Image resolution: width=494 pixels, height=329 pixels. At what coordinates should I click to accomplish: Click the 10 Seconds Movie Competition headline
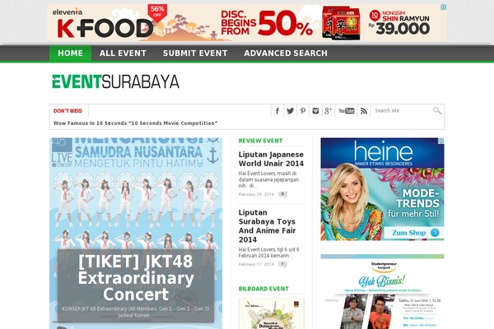pos(136,123)
